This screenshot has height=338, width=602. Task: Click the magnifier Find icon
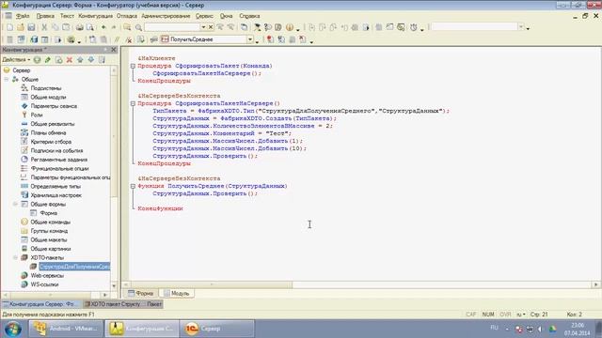(x=138, y=27)
